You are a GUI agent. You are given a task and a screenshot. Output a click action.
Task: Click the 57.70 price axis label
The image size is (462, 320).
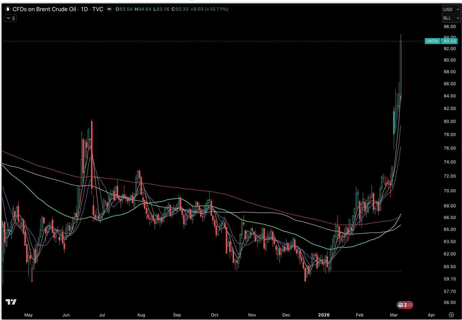450,291
